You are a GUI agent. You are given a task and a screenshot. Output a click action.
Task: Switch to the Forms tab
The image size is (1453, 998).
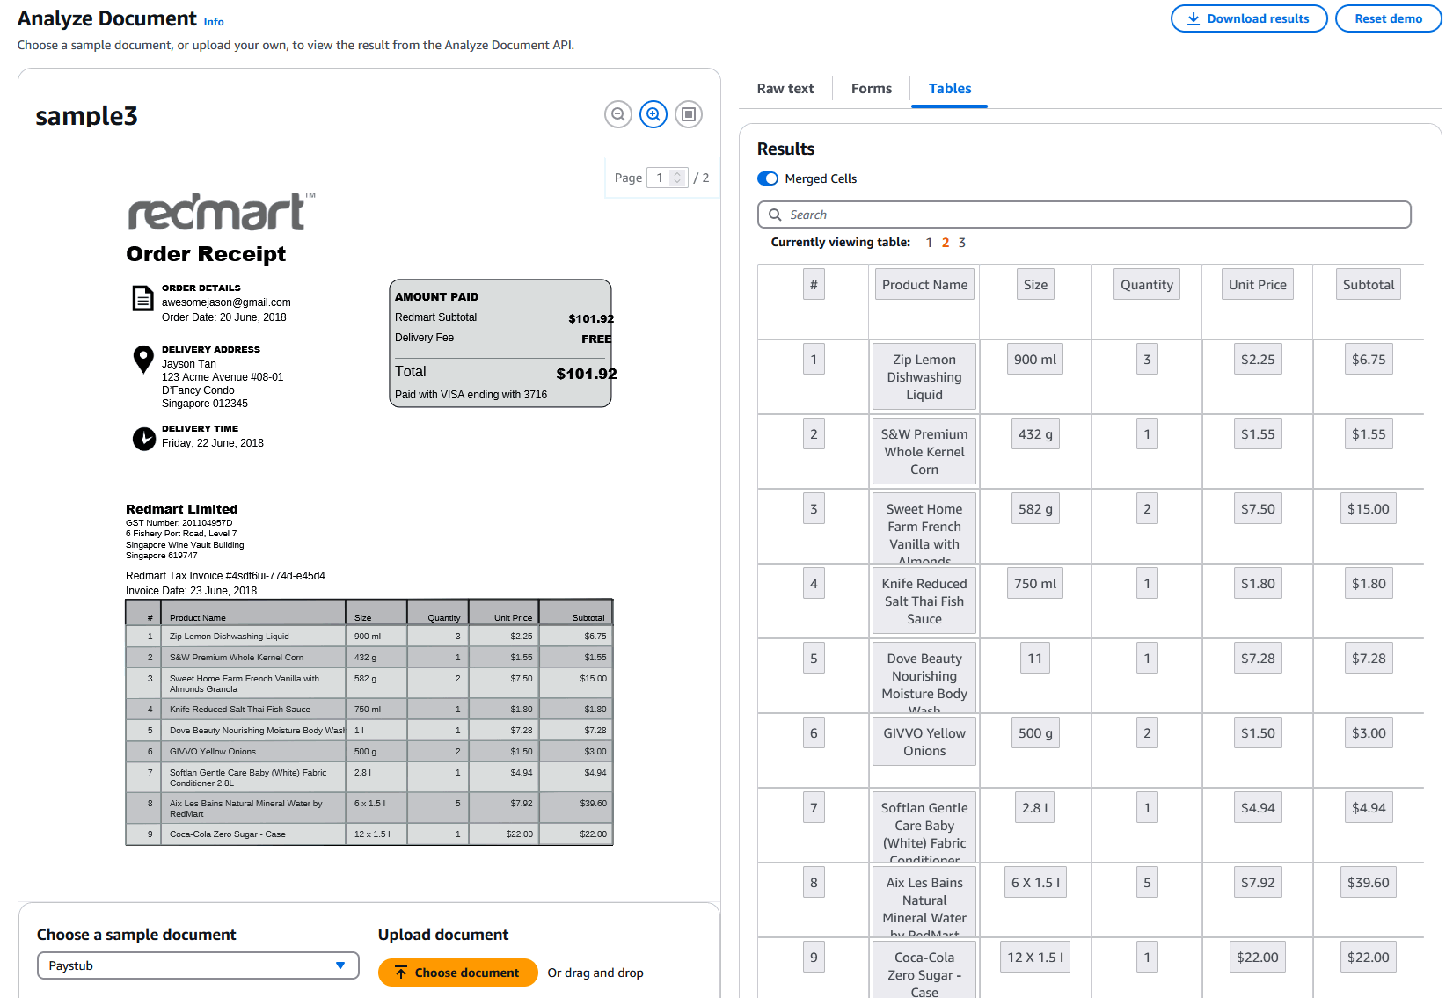click(872, 88)
